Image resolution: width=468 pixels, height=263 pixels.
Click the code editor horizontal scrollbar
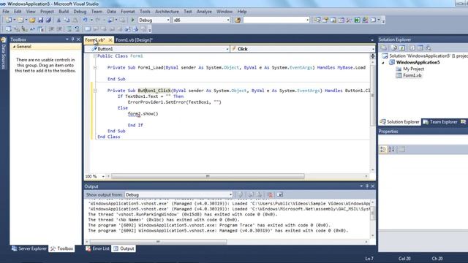click(208, 177)
